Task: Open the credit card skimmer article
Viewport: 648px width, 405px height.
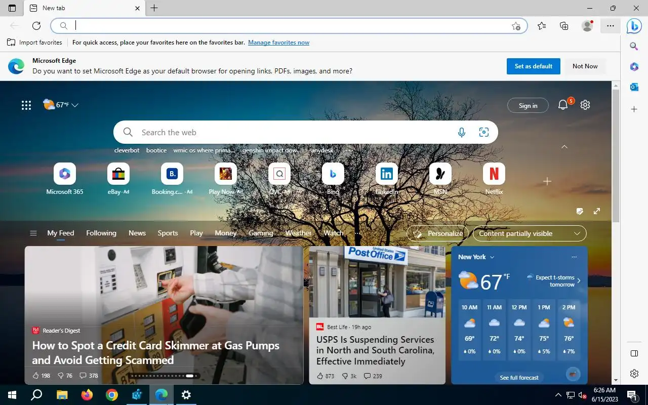Action: 156,353
